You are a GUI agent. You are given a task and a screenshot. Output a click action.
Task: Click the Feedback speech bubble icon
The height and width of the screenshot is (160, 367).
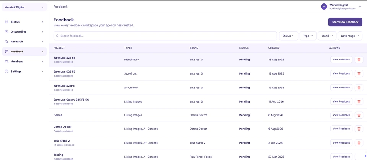pos(6,52)
